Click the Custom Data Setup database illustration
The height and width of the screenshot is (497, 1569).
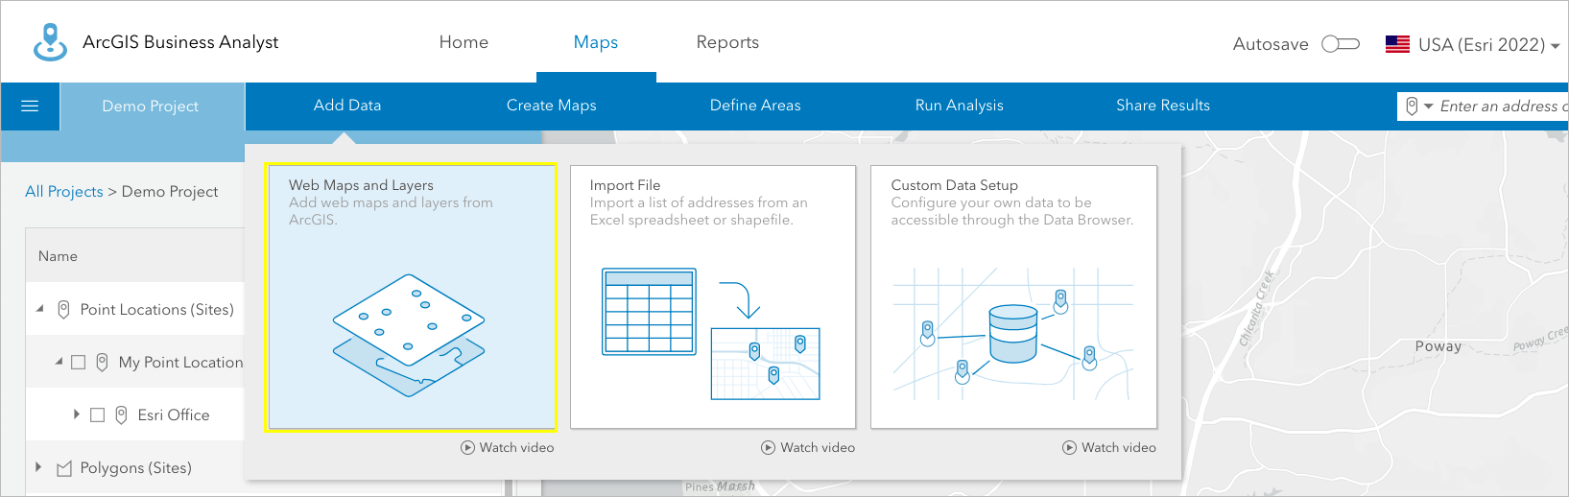click(1013, 333)
